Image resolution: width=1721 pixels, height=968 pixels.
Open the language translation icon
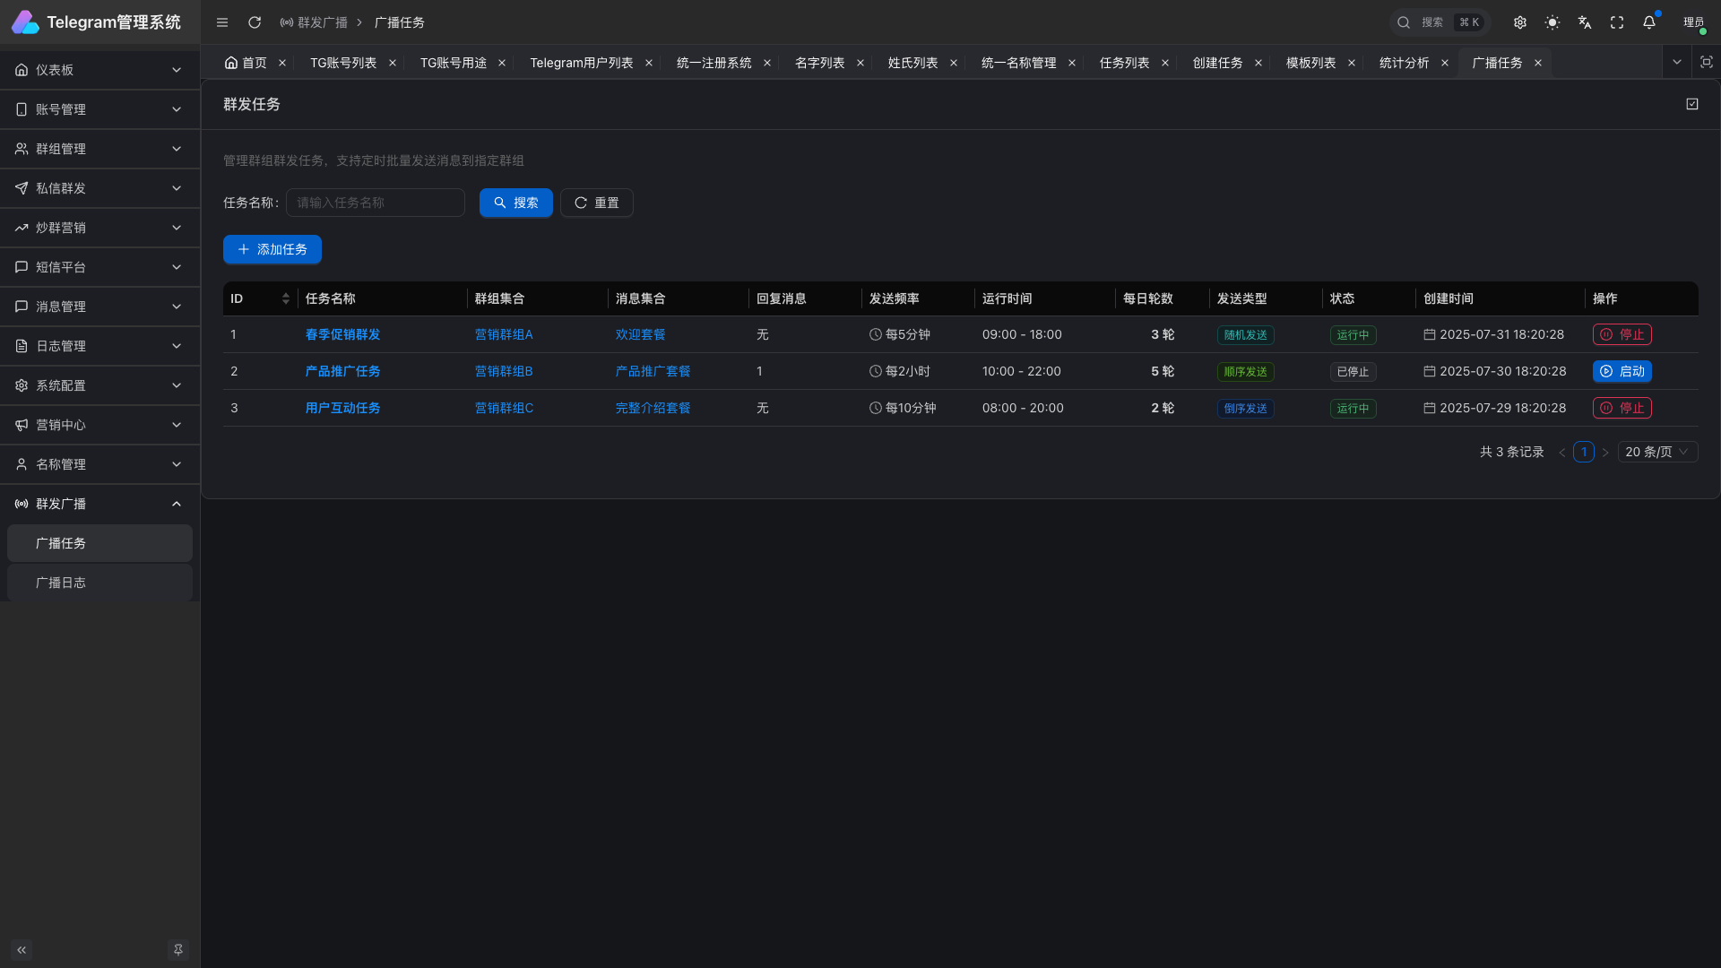point(1585,22)
